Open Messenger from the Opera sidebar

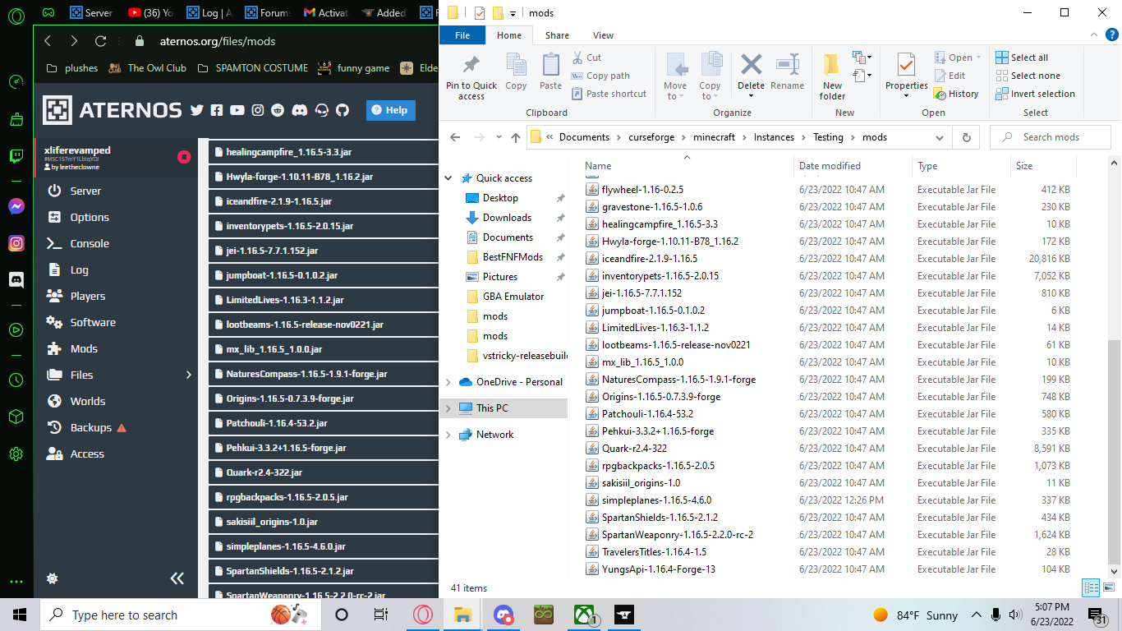point(16,206)
